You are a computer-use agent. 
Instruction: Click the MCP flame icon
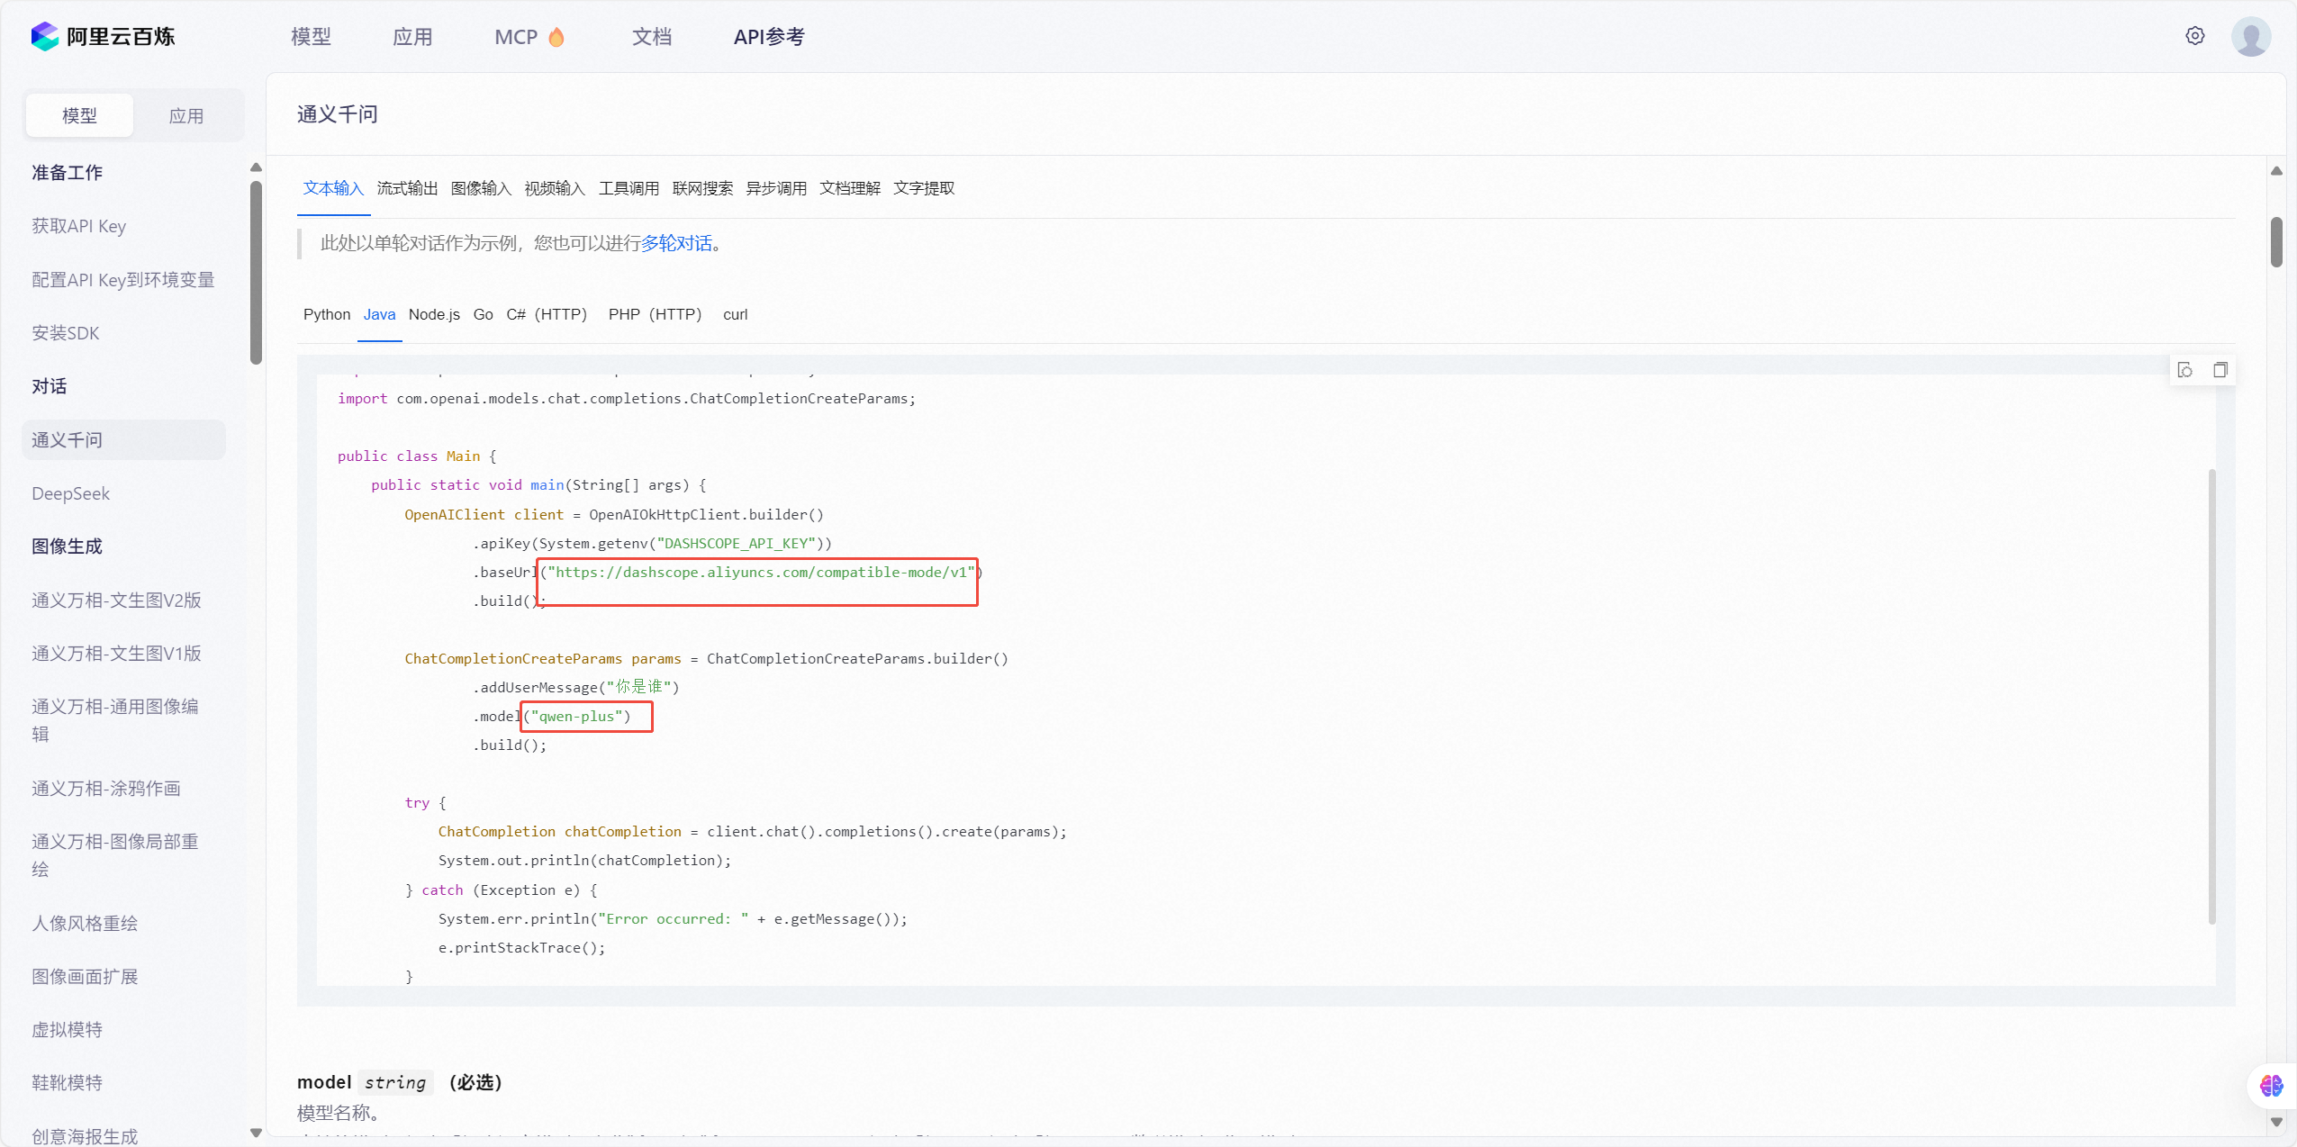[x=556, y=37]
